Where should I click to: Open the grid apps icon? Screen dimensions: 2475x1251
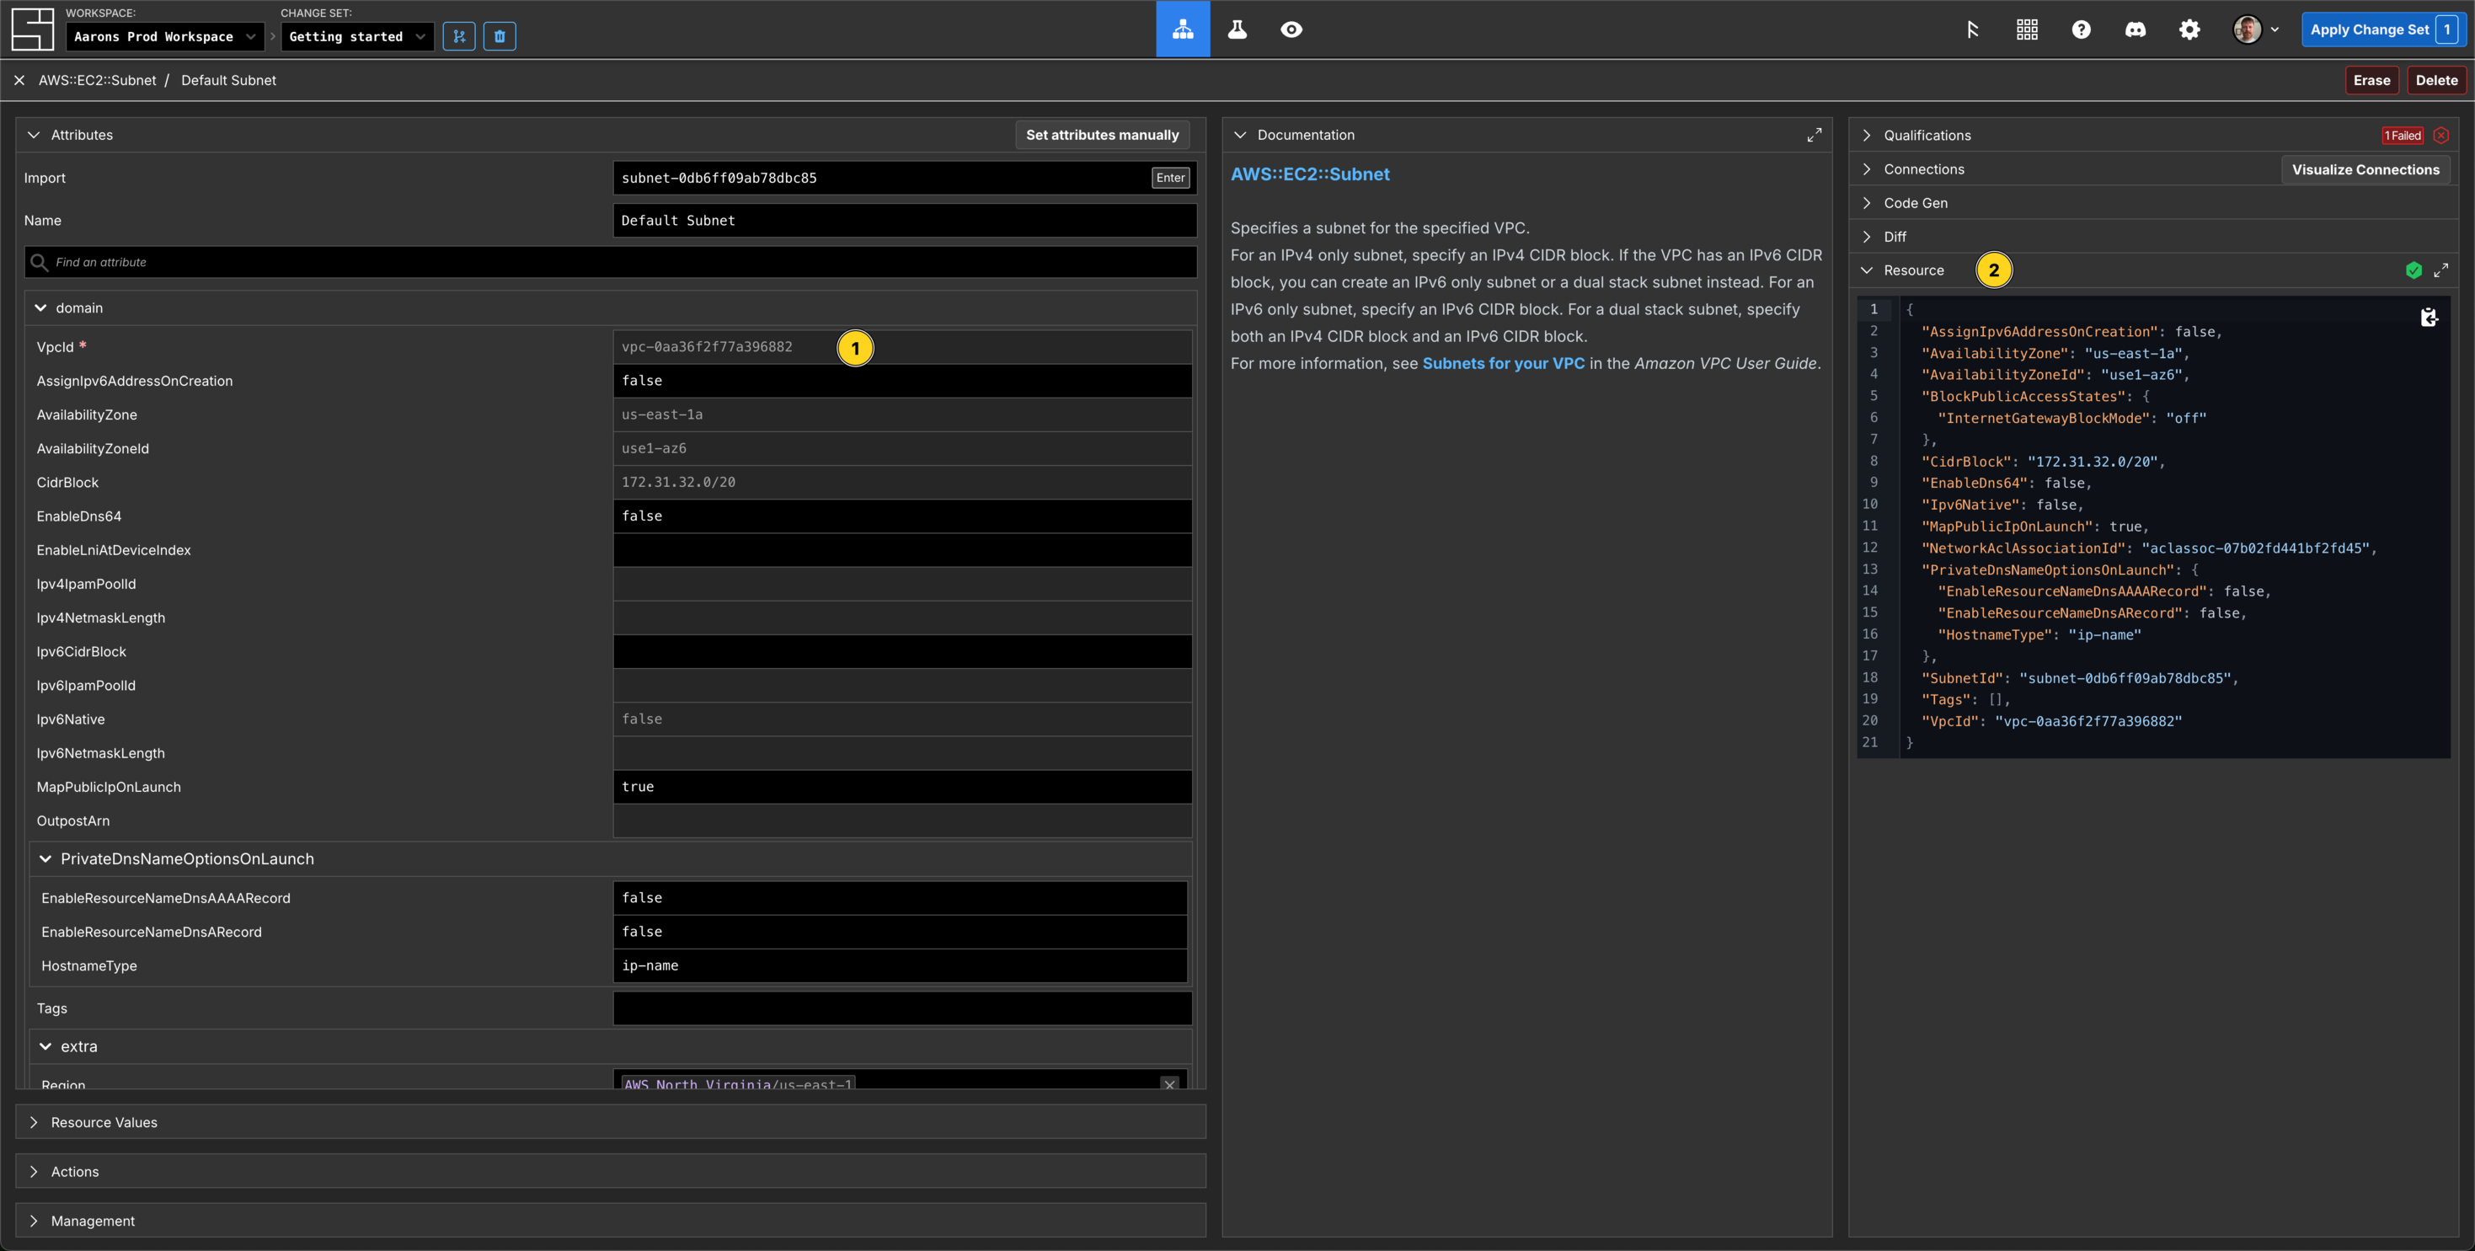pyautogui.click(x=2028, y=29)
